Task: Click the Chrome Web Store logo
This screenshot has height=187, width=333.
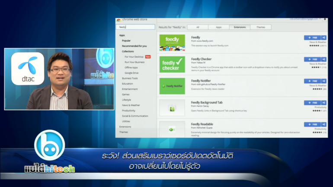Action: [119, 20]
